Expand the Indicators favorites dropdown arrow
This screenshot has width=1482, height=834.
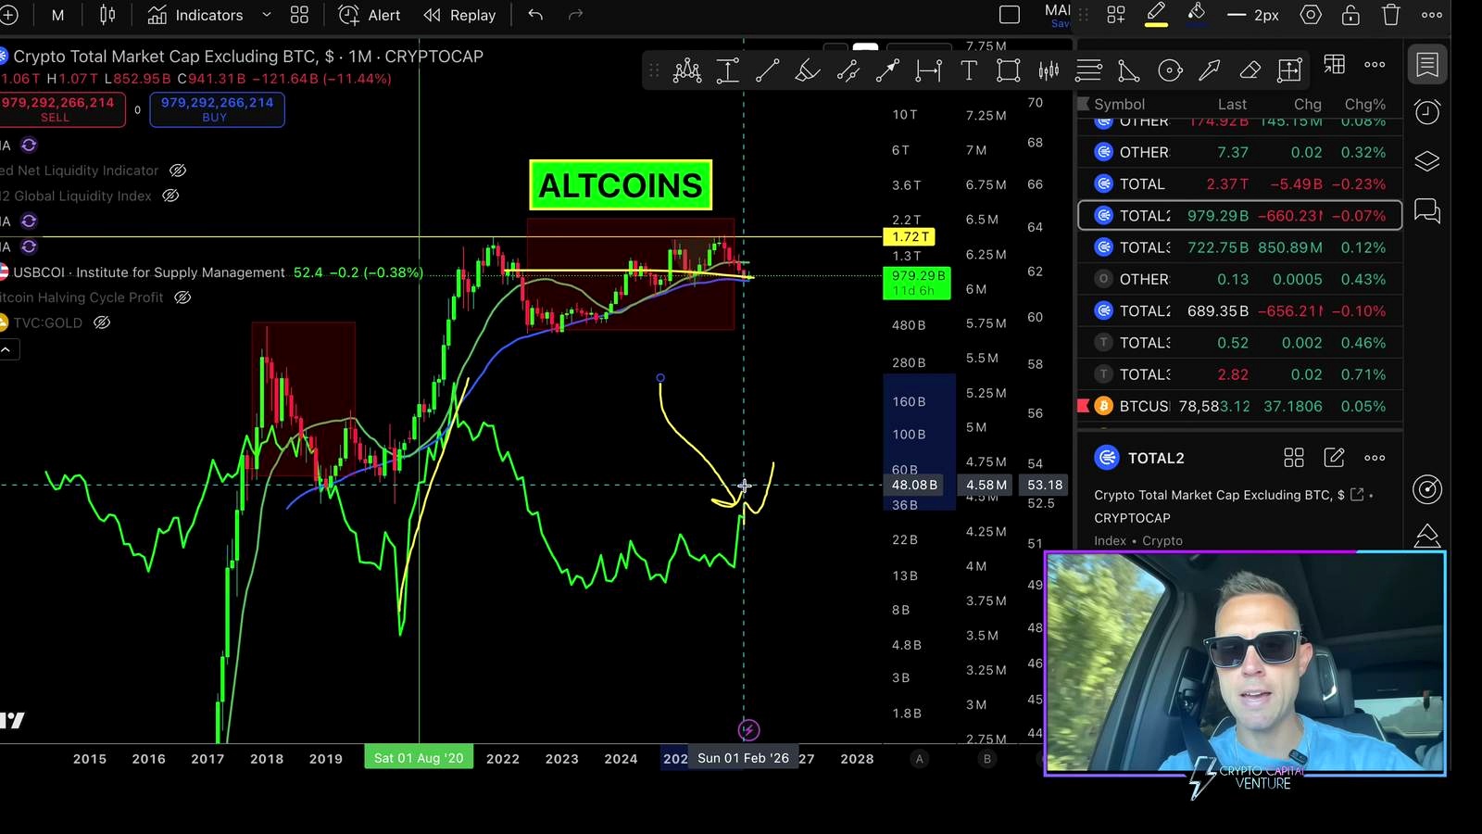click(x=267, y=15)
